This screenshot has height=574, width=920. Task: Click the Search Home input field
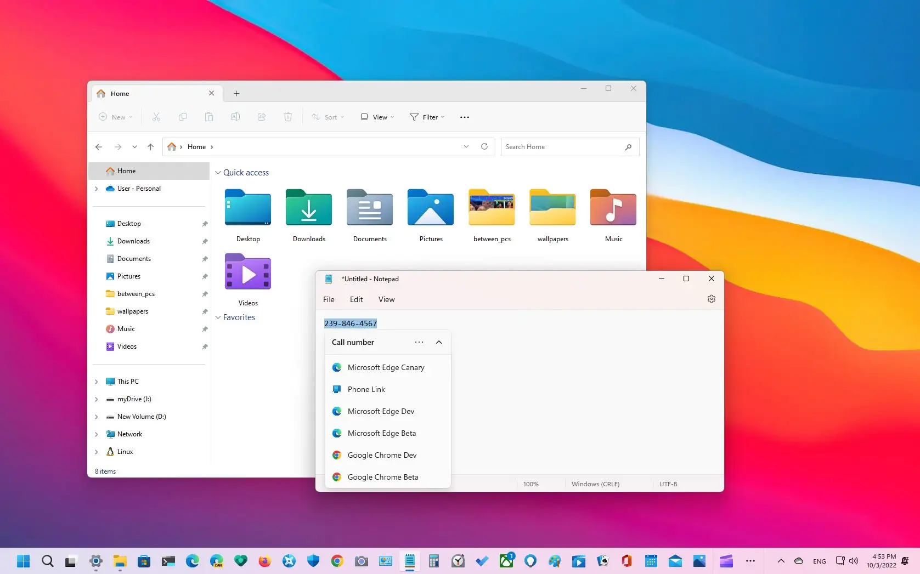point(565,146)
